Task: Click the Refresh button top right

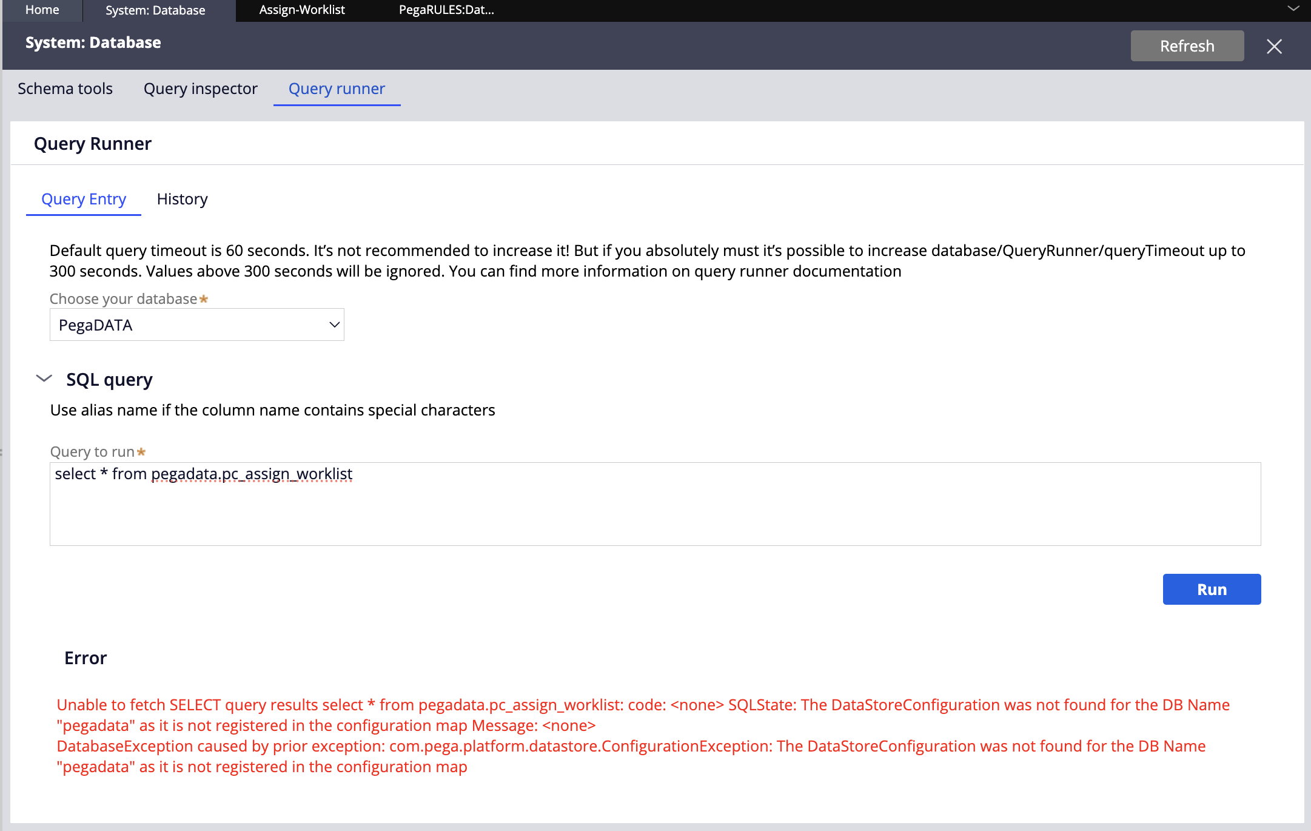Action: (x=1188, y=45)
